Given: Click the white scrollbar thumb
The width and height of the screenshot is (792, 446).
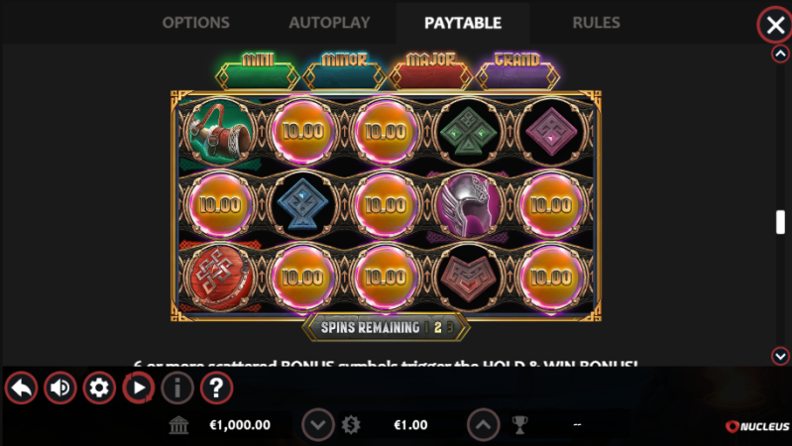Looking at the screenshot, I should (x=780, y=222).
